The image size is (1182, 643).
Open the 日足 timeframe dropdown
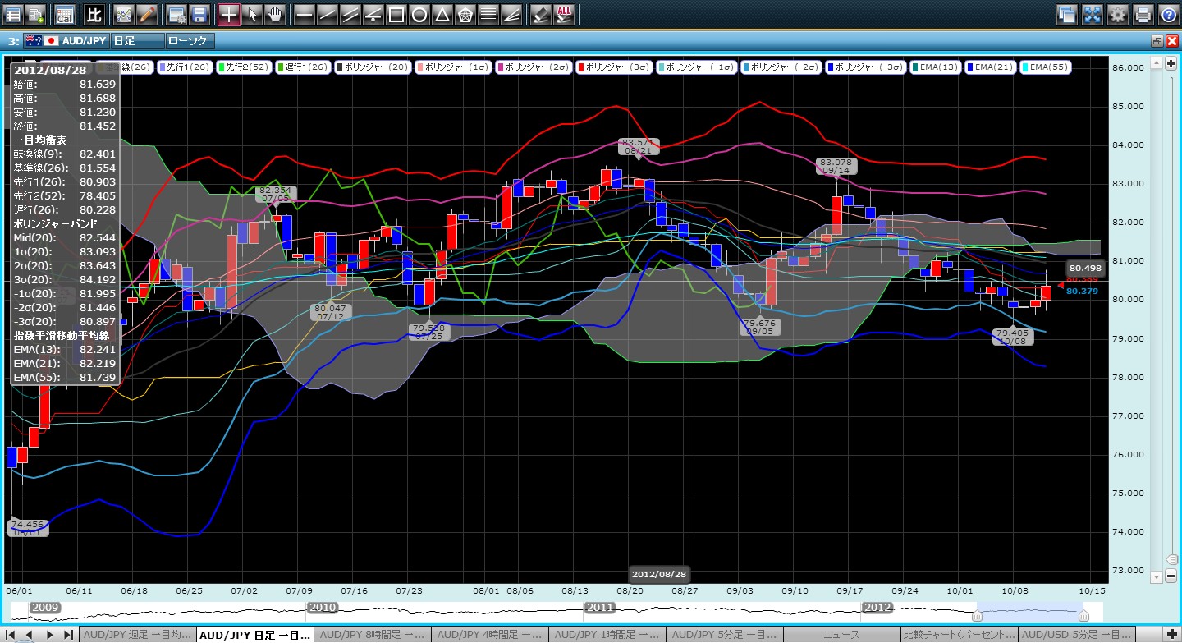tap(135, 40)
